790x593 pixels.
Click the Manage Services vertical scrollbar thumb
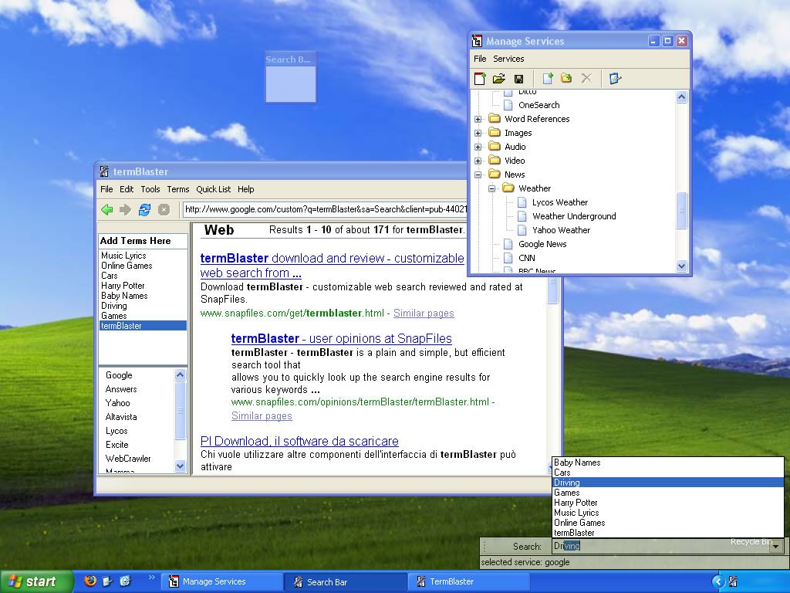click(x=682, y=210)
